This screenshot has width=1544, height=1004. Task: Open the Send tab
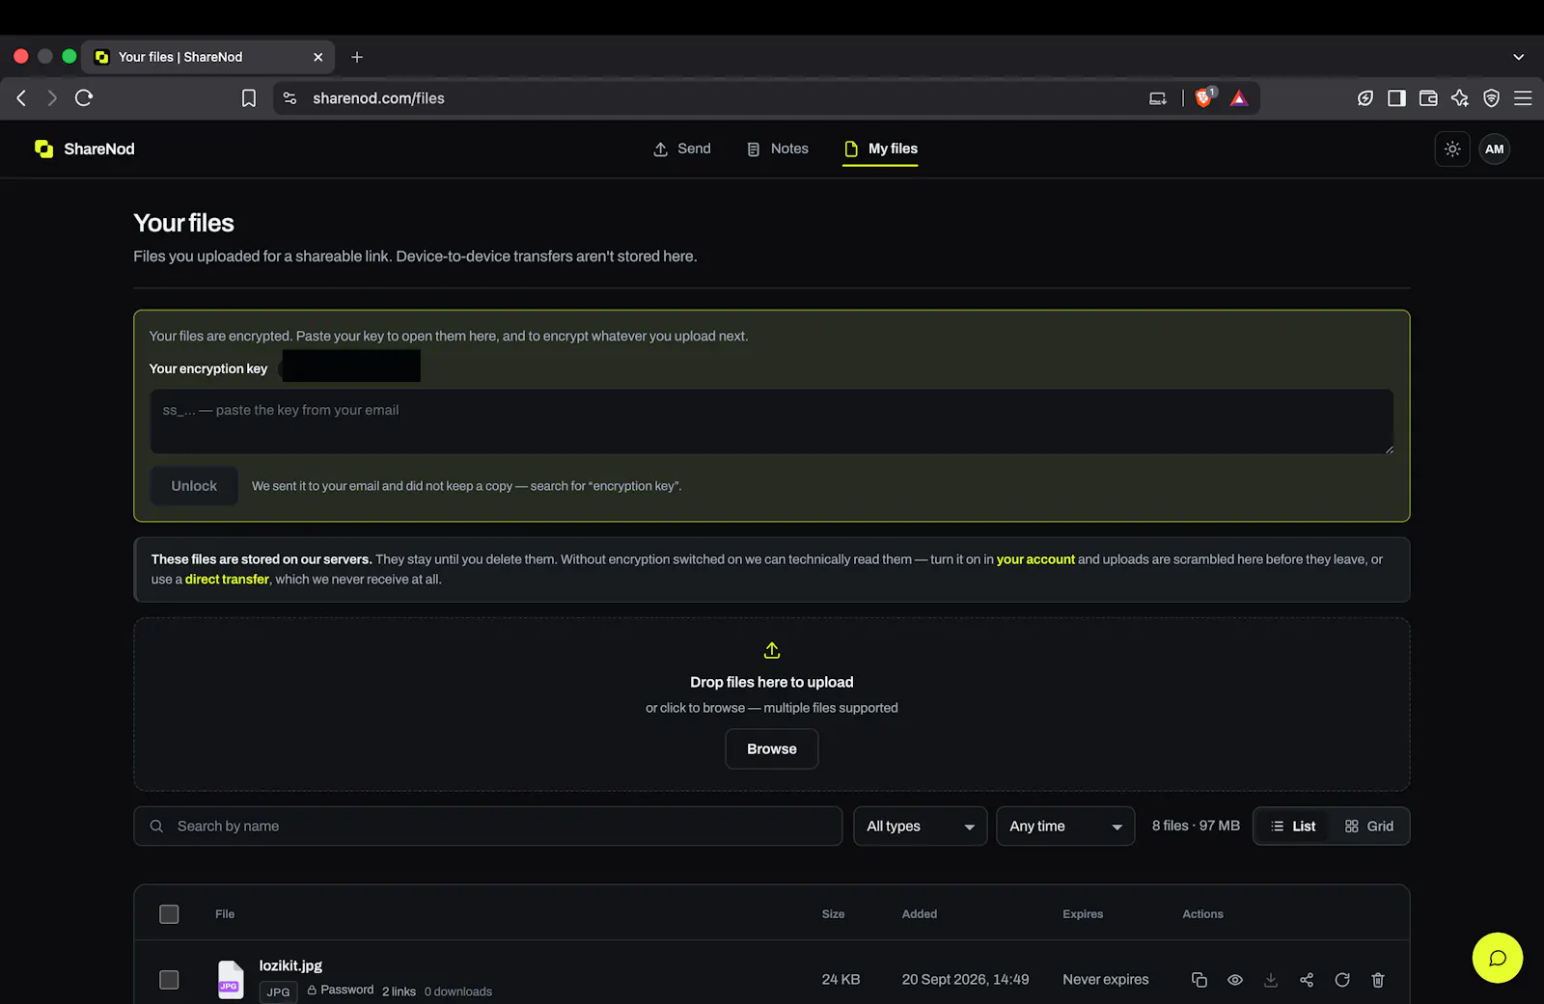[682, 149]
